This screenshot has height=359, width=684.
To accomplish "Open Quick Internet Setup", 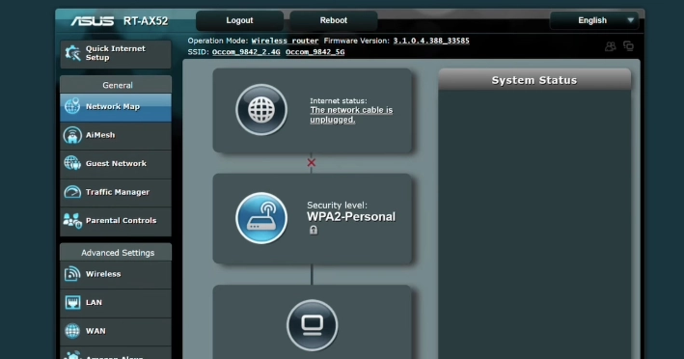I will click(116, 54).
